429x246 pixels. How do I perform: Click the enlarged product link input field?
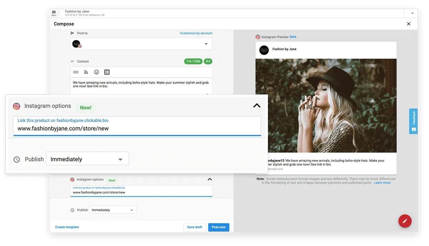tap(137, 129)
